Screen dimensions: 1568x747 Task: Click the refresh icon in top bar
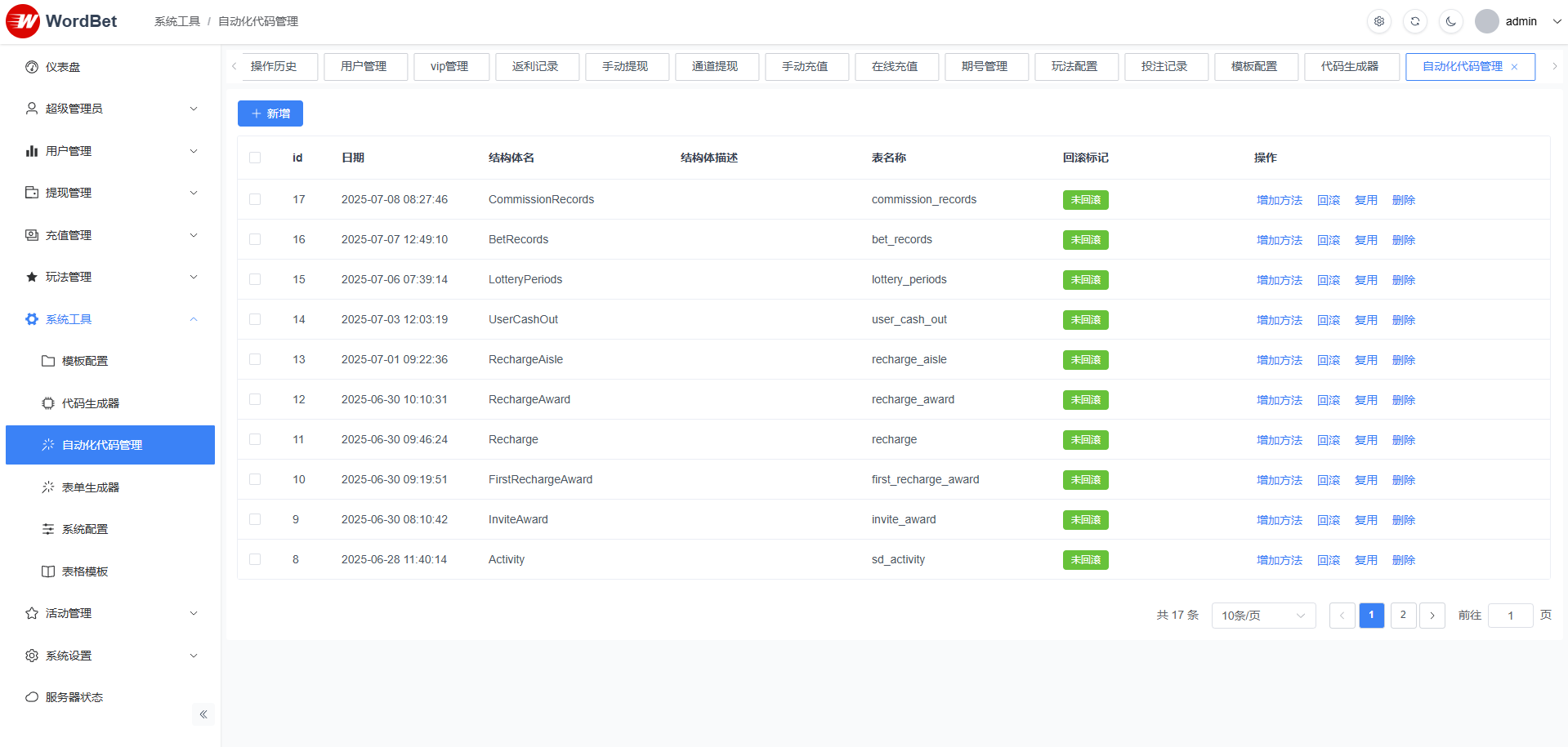[1415, 21]
